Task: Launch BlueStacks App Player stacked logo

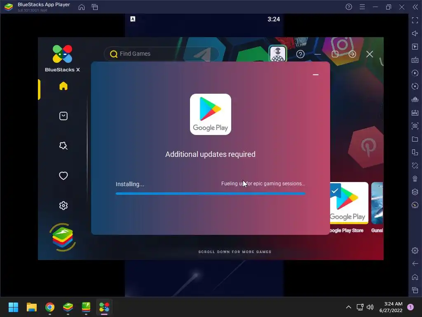Action: tap(63, 237)
